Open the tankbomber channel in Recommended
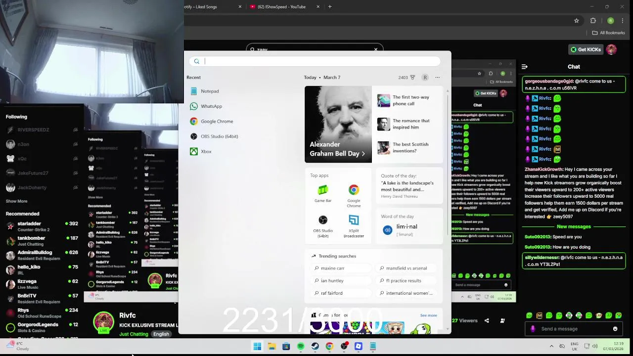The width and height of the screenshot is (633, 356). (x=42, y=241)
